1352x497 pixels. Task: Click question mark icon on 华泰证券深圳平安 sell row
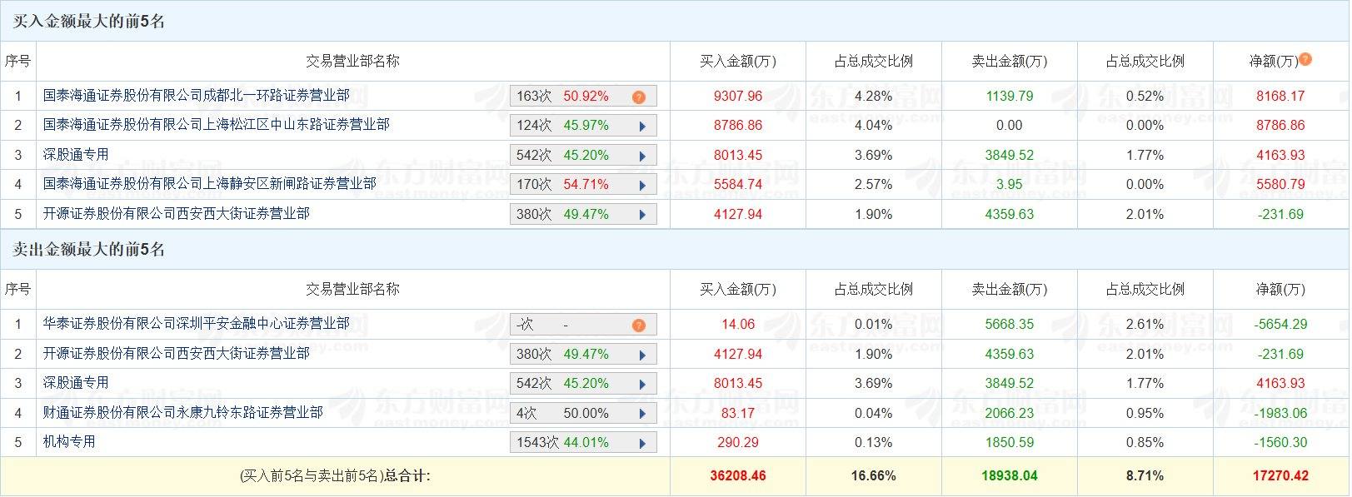click(639, 324)
